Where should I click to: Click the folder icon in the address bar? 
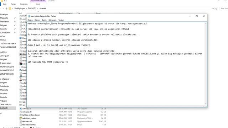[x=10, y=9]
